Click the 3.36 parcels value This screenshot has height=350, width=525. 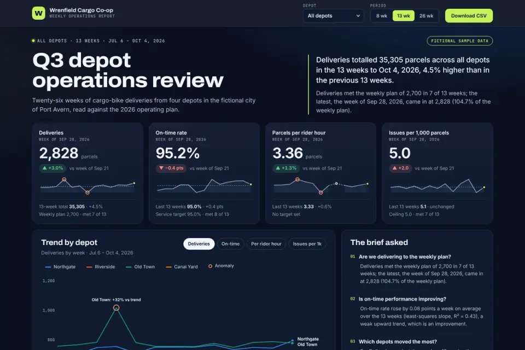coord(288,153)
